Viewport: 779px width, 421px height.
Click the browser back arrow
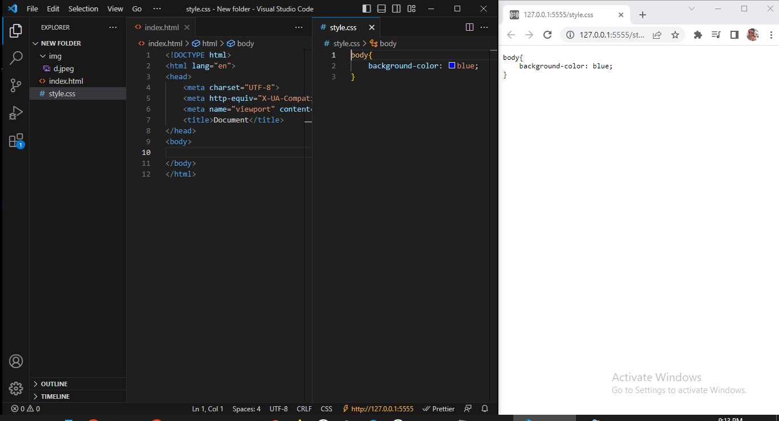pos(511,35)
